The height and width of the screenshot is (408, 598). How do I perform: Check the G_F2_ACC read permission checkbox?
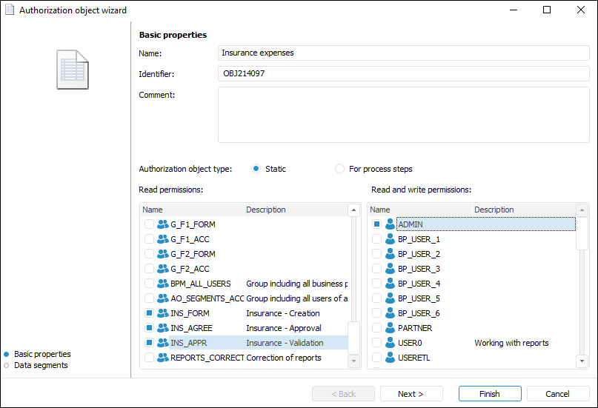coord(149,269)
